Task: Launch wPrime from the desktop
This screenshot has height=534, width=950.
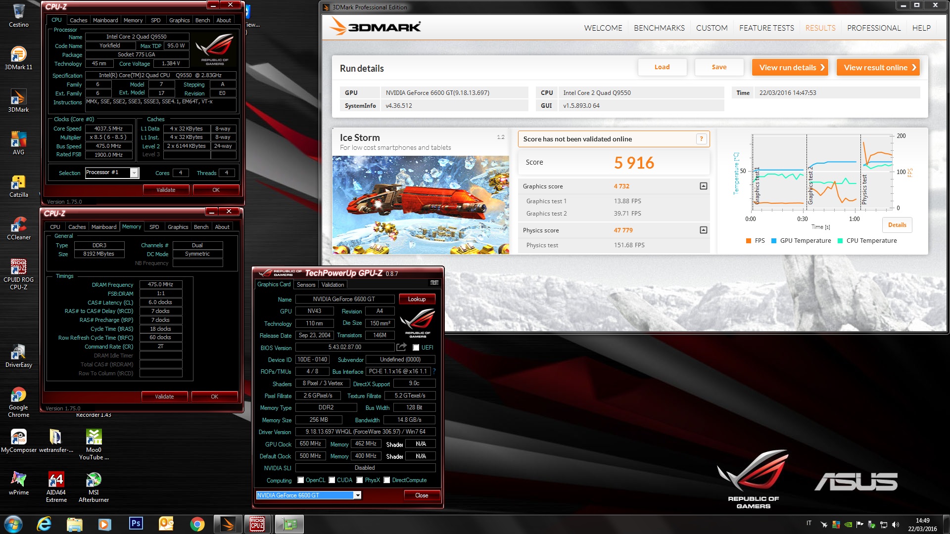Action: coord(18,483)
